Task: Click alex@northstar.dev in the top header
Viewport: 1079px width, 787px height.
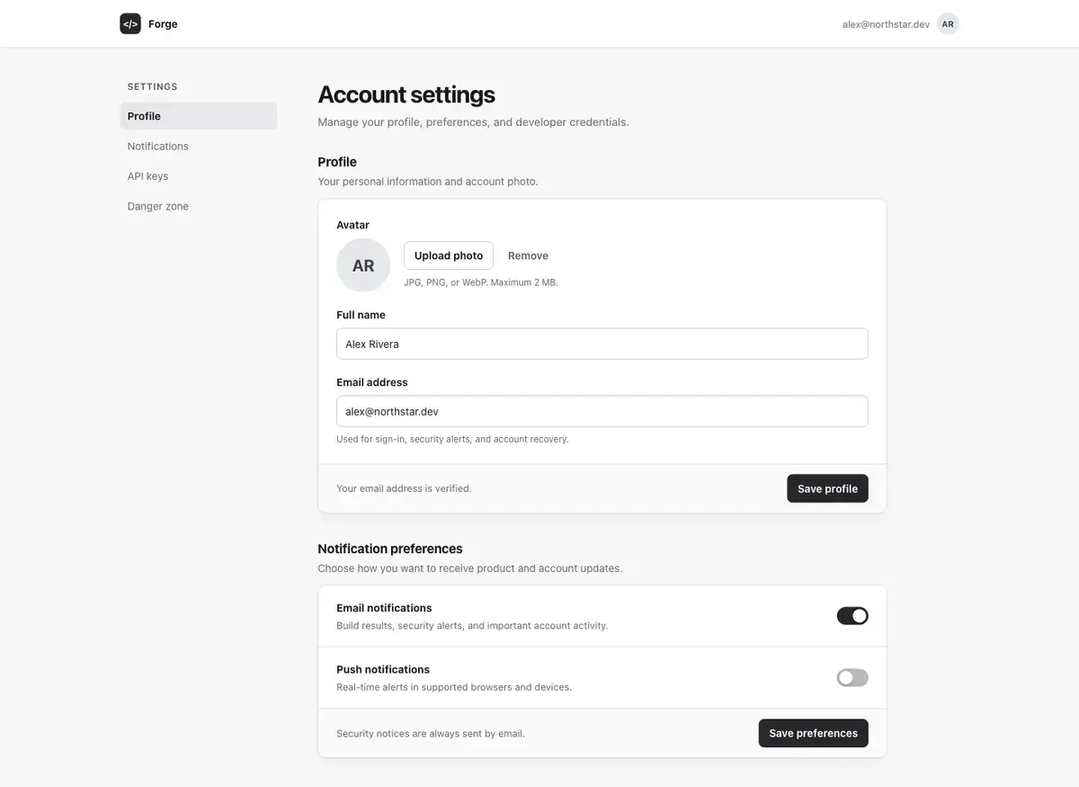Action: point(886,24)
